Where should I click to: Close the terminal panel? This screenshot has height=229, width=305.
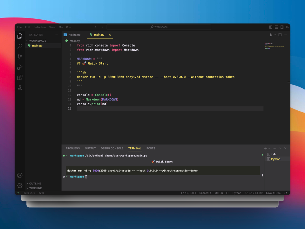click(x=285, y=149)
